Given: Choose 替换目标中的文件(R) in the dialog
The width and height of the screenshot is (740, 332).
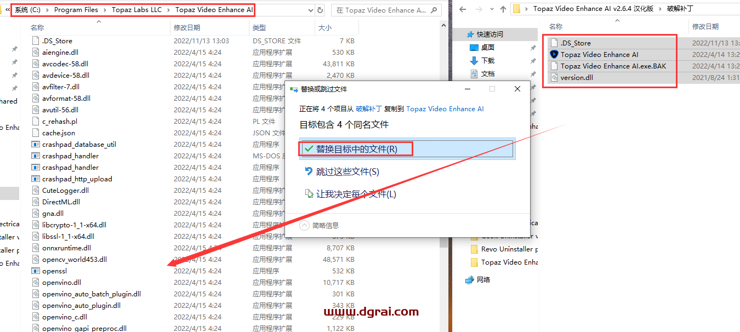Looking at the screenshot, I should coord(407,149).
